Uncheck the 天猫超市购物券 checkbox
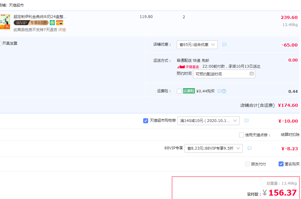This screenshot has height=199, width=301. click(145, 121)
